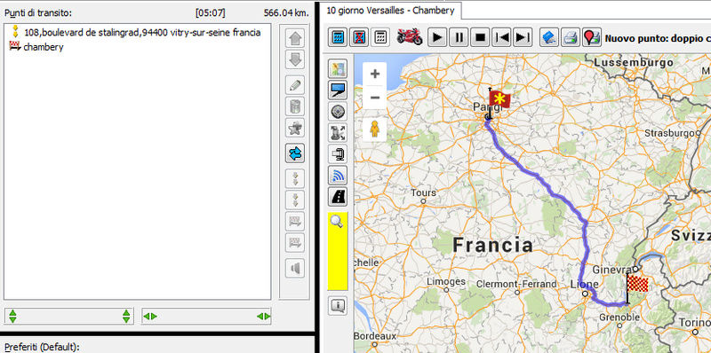Click the print map icon
Viewport: 711px width, 353px height.
coord(571,37)
